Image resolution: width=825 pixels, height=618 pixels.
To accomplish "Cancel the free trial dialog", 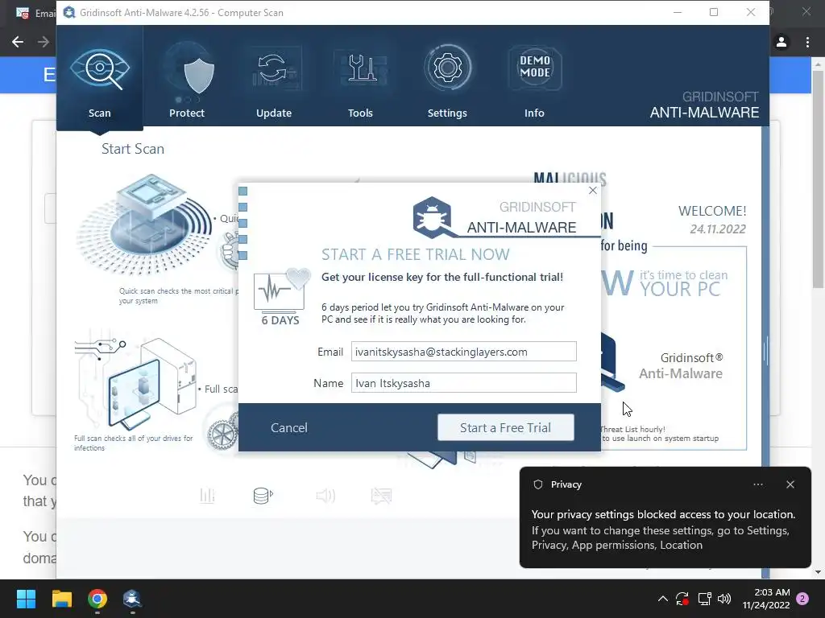I will coord(289,428).
